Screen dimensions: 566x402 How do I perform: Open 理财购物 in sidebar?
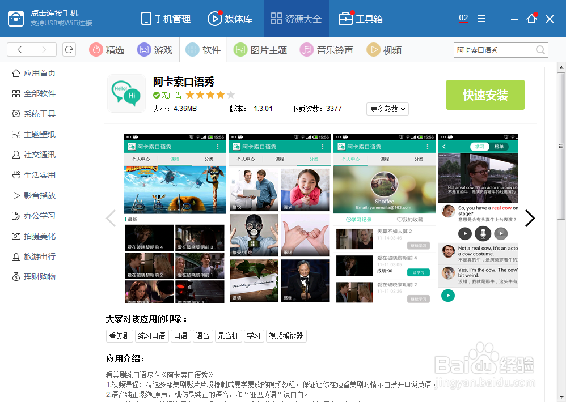pyautogui.click(x=34, y=277)
